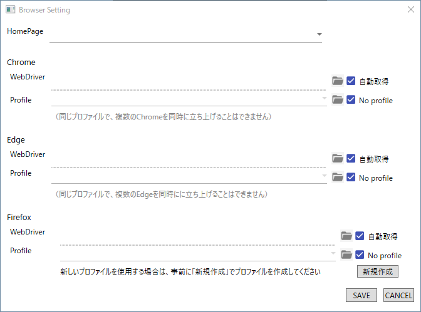This screenshot has height=312, width=421.
Task: Click the Edge Profile folder browse icon
Action: [338, 177]
